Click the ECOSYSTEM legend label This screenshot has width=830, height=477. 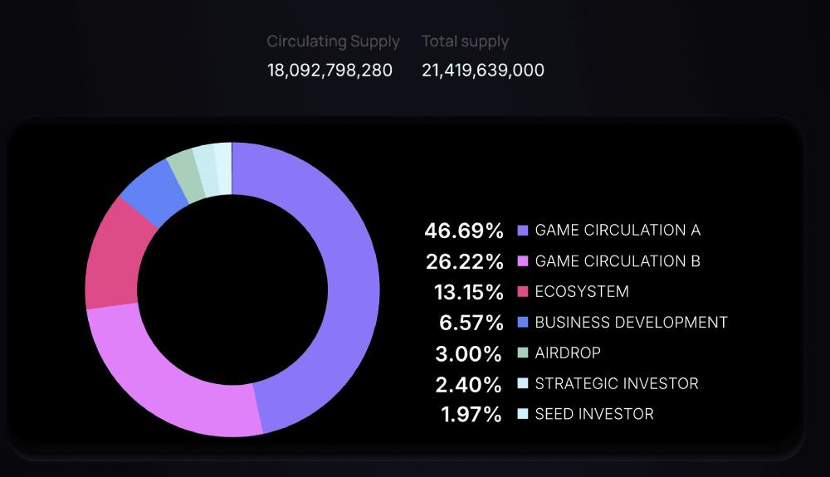582,291
